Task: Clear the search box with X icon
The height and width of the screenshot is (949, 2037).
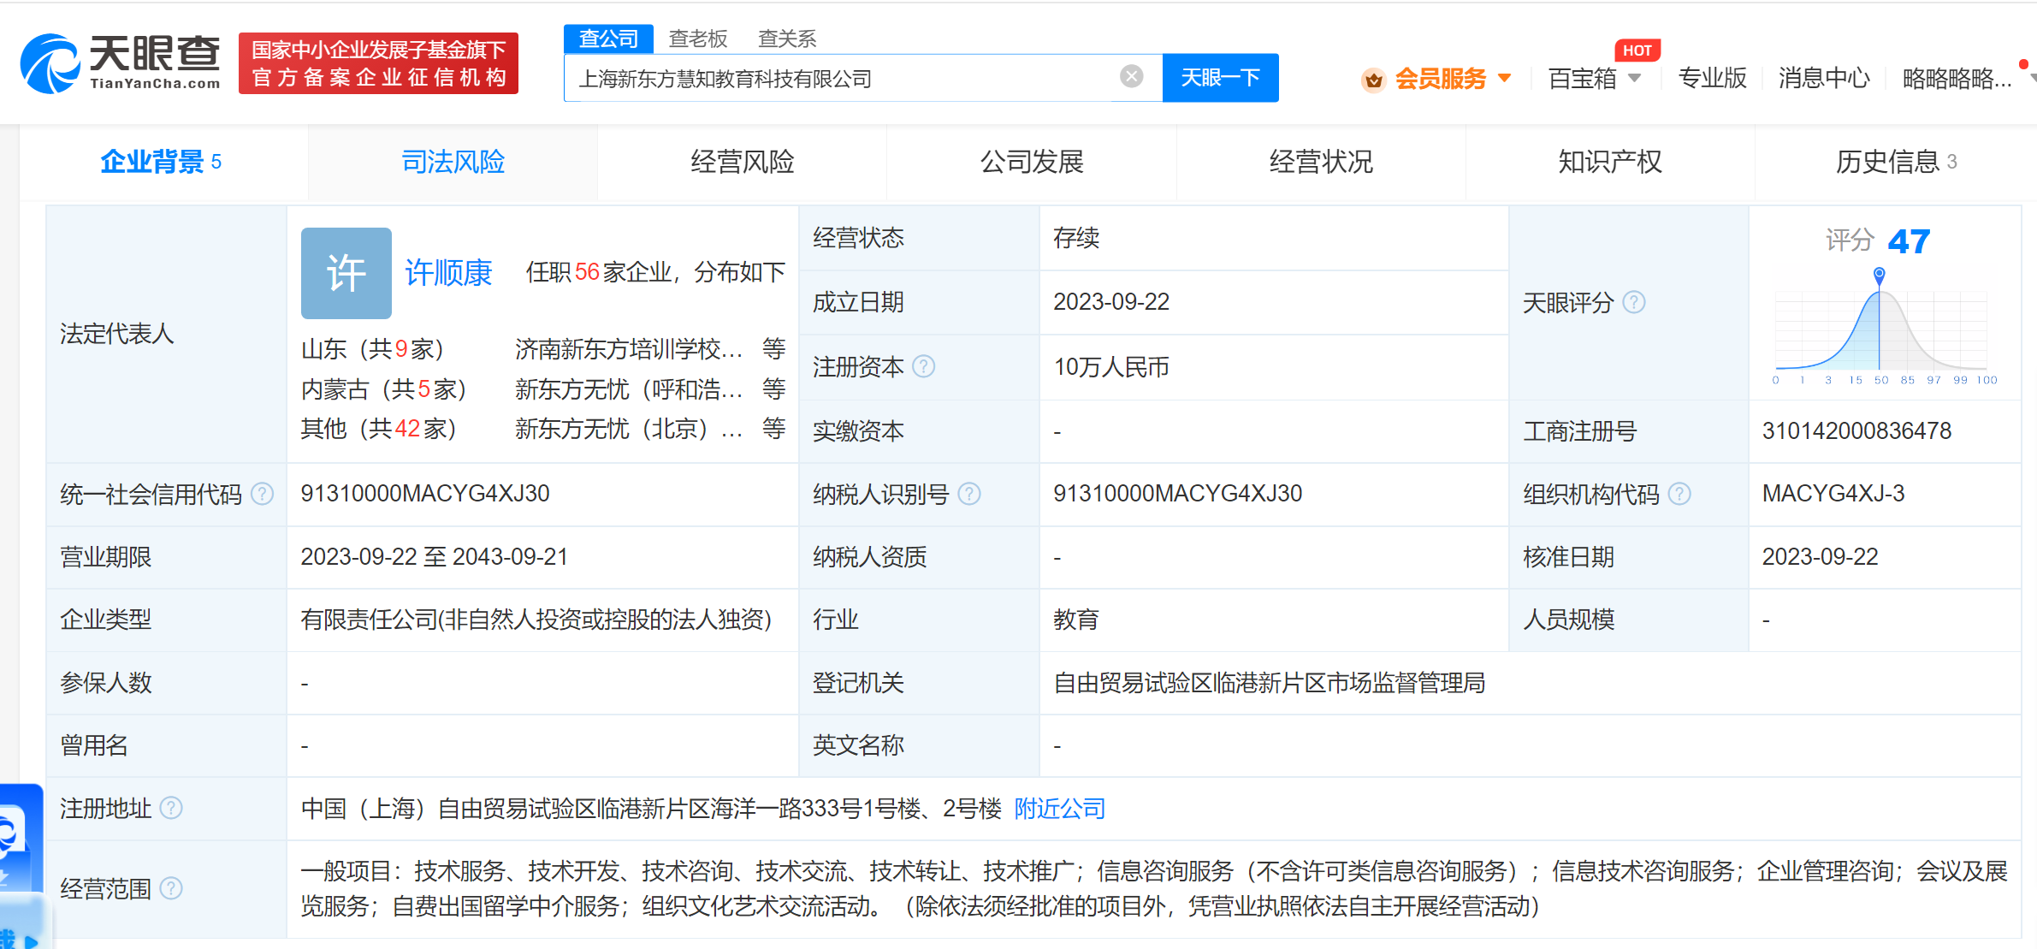Action: click(1131, 77)
